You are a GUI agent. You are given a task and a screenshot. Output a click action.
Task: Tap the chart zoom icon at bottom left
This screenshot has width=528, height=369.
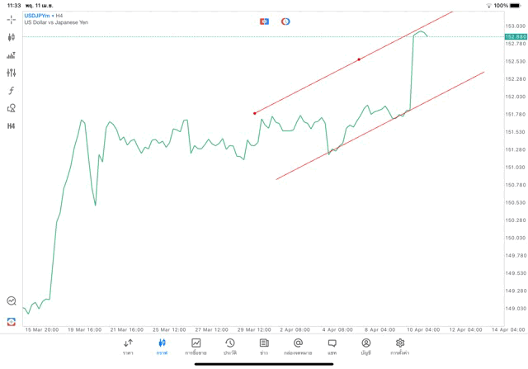click(11, 301)
